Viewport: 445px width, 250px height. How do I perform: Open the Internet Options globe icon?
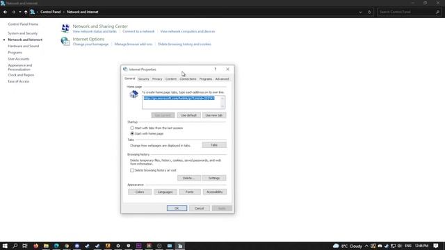(x=65, y=42)
